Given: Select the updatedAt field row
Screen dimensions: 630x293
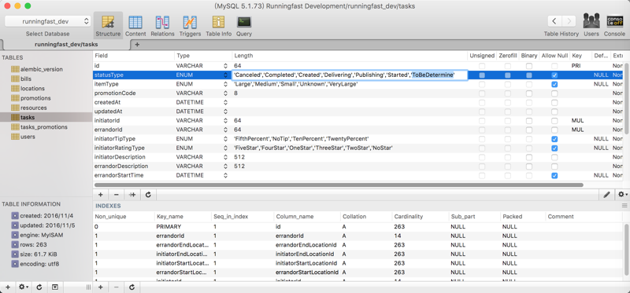Looking at the screenshot, I should click(358, 112).
